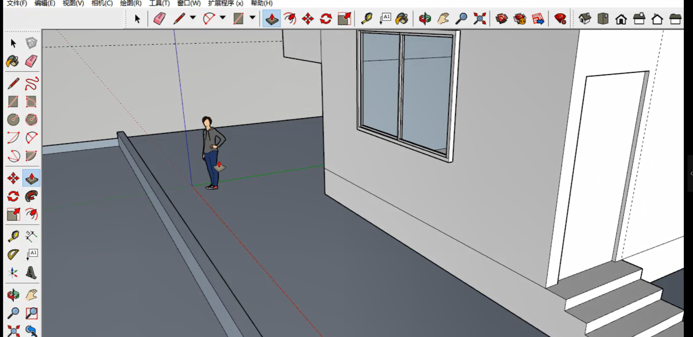Viewport: 693px width, 337px height.
Task: Click the 3D Warehouse toolbar button
Action: [501, 19]
